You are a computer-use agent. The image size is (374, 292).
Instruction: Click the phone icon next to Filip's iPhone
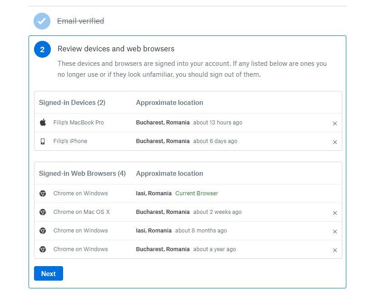(x=43, y=141)
